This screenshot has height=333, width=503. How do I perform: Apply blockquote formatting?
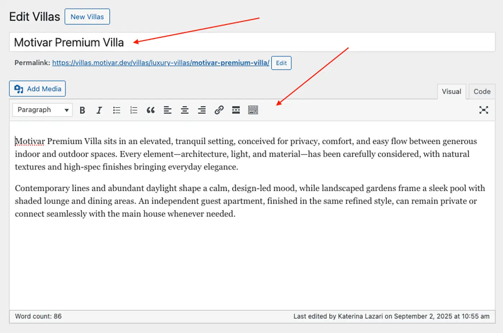(151, 110)
